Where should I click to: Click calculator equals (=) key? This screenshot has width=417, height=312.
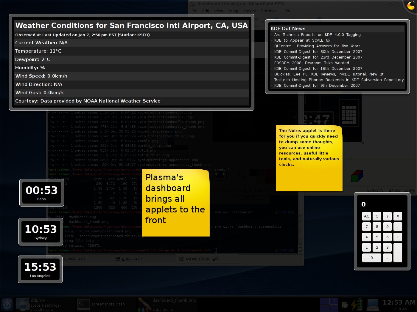pos(398,253)
